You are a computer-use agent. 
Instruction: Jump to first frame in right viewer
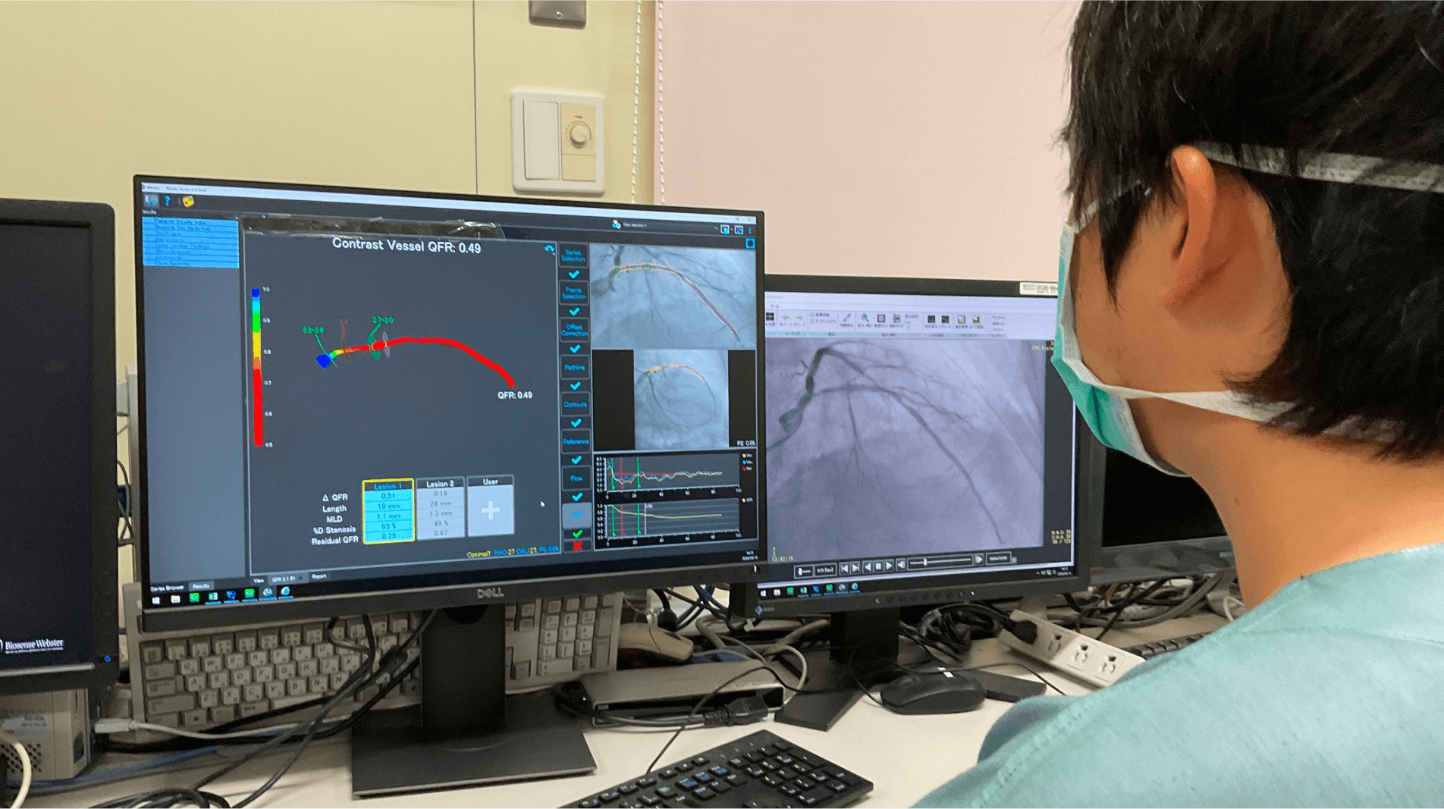(844, 568)
